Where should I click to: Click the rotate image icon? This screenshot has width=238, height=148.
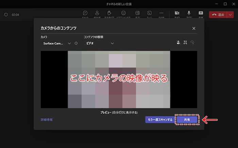click(x=192, y=43)
